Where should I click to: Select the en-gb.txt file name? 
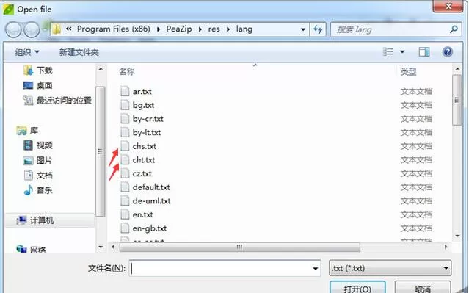click(150, 228)
